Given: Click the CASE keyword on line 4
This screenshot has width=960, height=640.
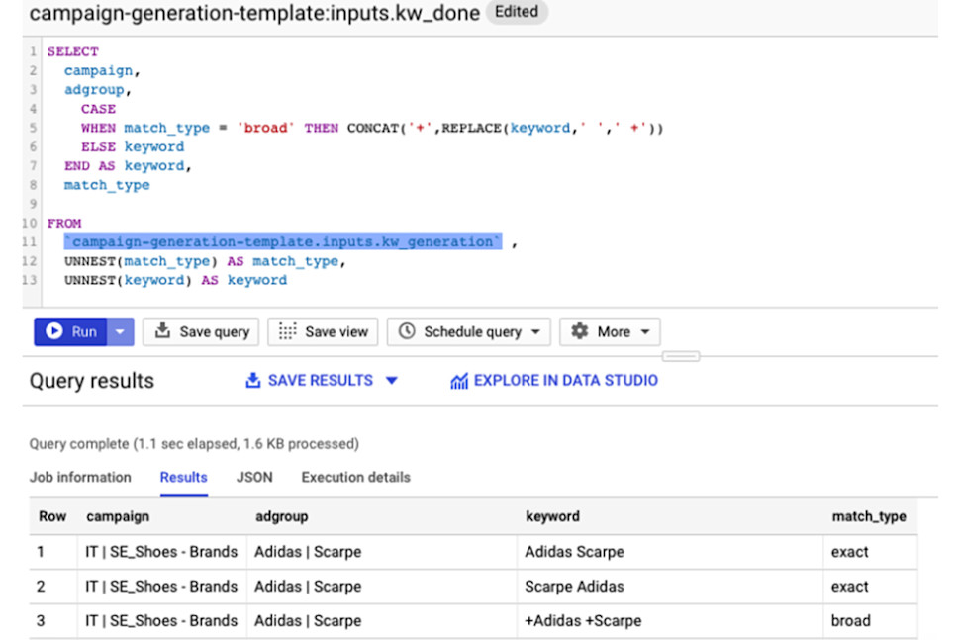Looking at the screenshot, I should pyautogui.click(x=98, y=109).
